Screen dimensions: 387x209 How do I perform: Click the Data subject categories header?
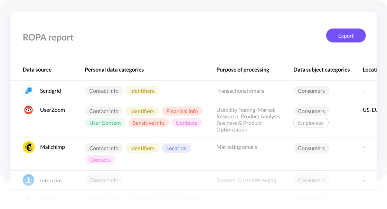321,70
